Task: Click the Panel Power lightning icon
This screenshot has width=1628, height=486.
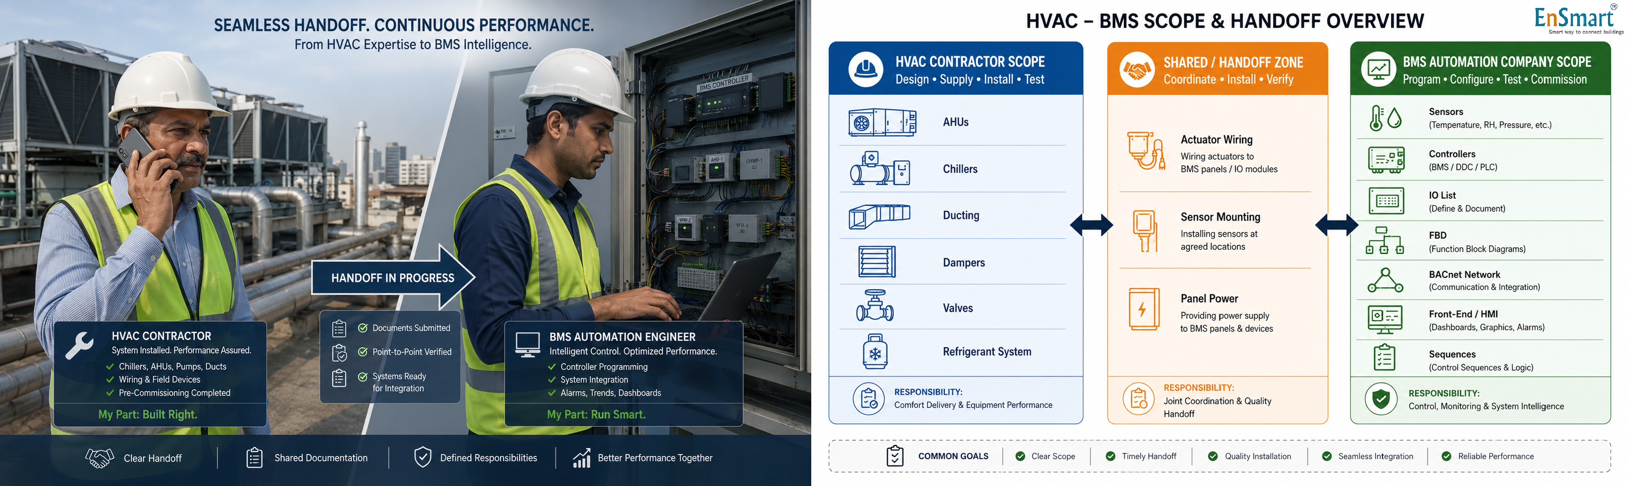Action: 1144,309
